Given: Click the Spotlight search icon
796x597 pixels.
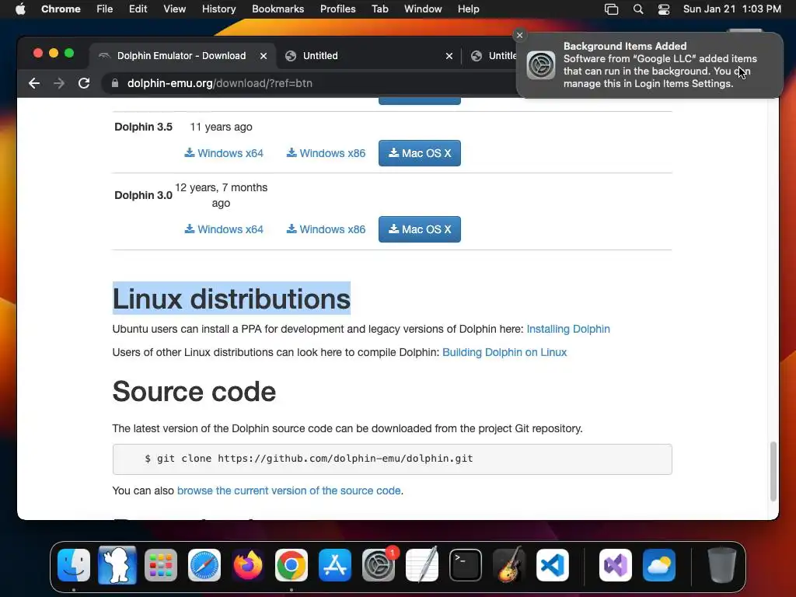Looking at the screenshot, I should click(638, 9).
